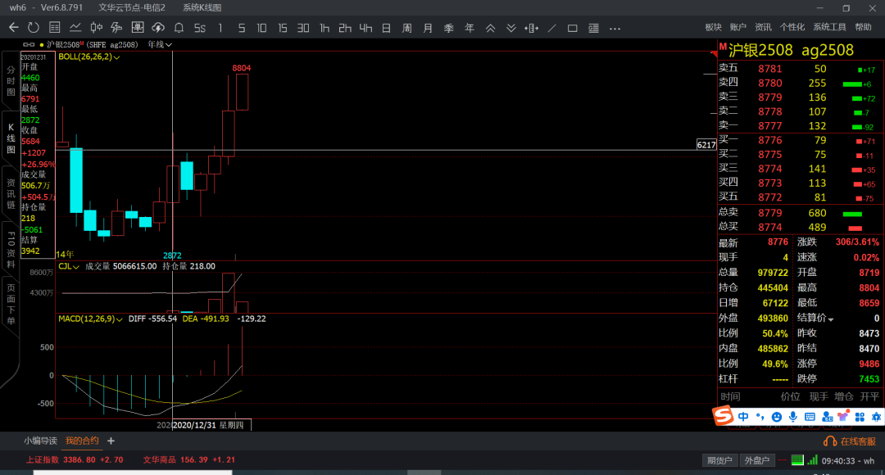Open the 系统工具 menu
Screen dimensions: 885x475
(829, 27)
